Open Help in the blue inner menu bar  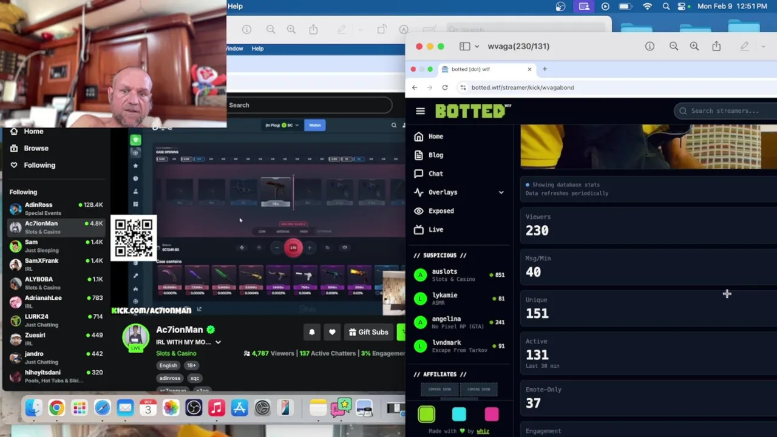257,49
